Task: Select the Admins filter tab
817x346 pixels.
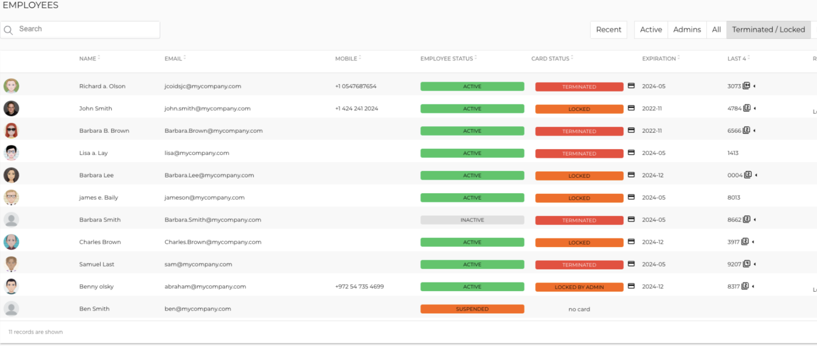Action: point(687,30)
